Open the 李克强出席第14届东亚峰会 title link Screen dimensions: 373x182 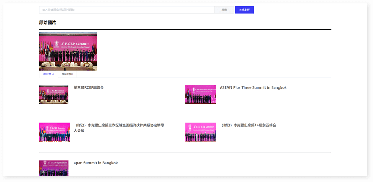click(x=248, y=125)
